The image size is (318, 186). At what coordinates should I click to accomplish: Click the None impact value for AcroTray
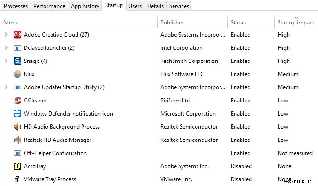click(x=284, y=166)
